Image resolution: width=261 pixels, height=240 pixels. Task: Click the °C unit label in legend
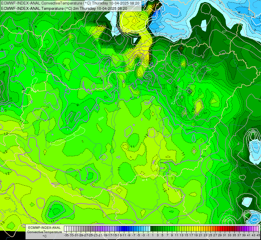coord(45,236)
